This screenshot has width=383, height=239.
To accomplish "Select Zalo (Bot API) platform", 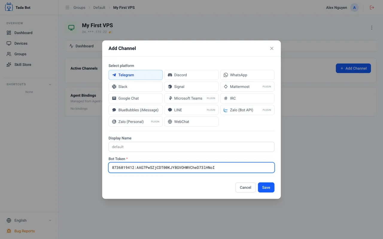I will 247,110.
